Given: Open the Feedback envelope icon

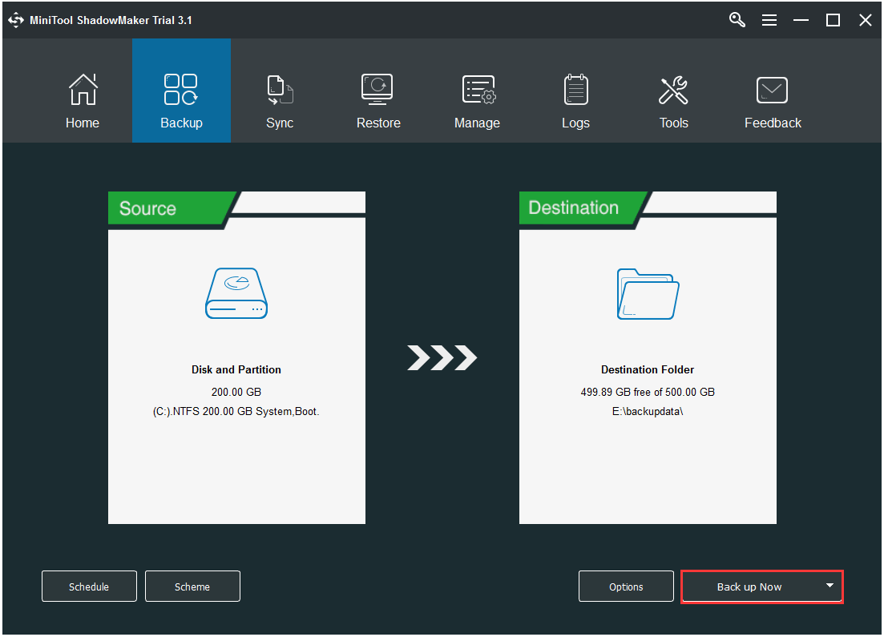Looking at the screenshot, I should click(772, 91).
